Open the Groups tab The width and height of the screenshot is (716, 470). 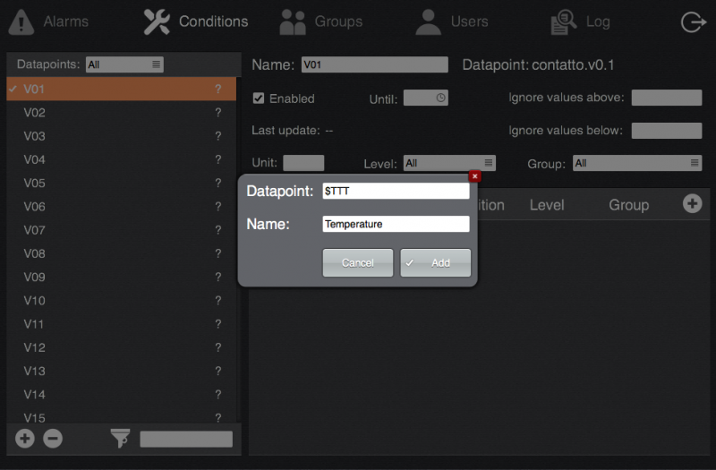coord(321,21)
